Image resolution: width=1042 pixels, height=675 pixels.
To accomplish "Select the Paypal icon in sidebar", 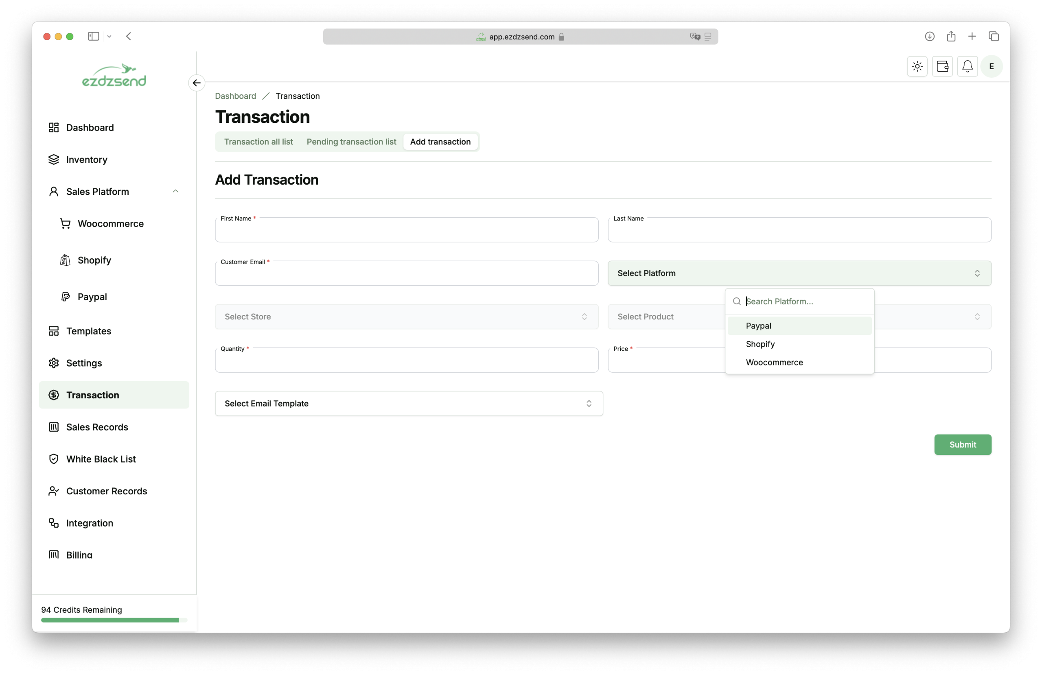I will [x=65, y=296].
